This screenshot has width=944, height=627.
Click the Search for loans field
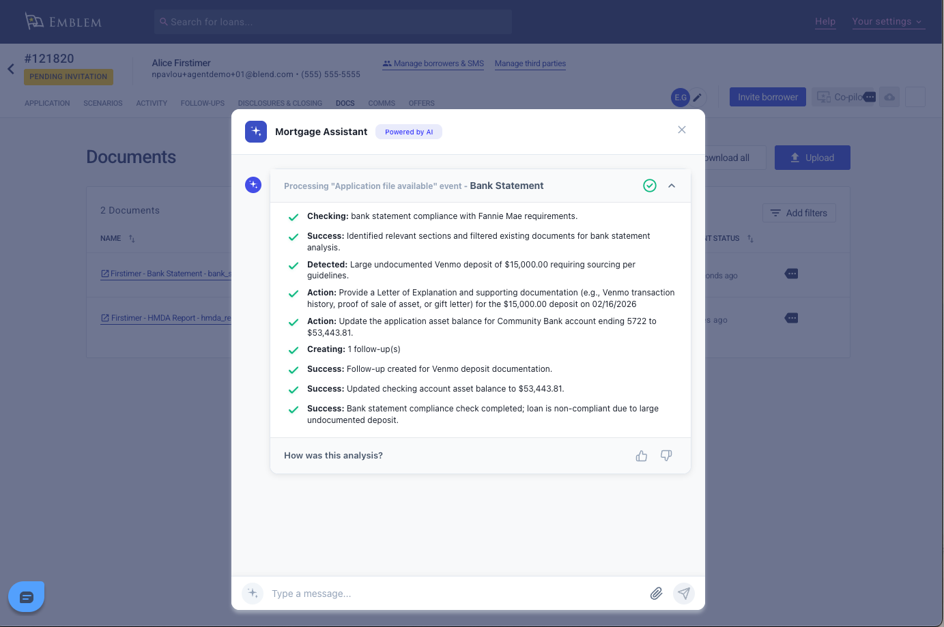point(333,22)
